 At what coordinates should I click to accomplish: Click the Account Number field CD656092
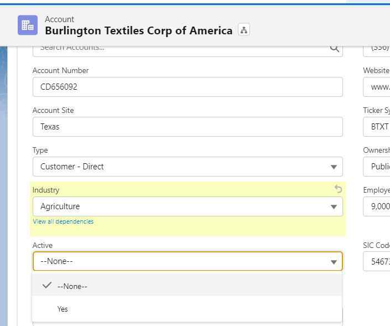pyautogui.click(x=188, y=87)
